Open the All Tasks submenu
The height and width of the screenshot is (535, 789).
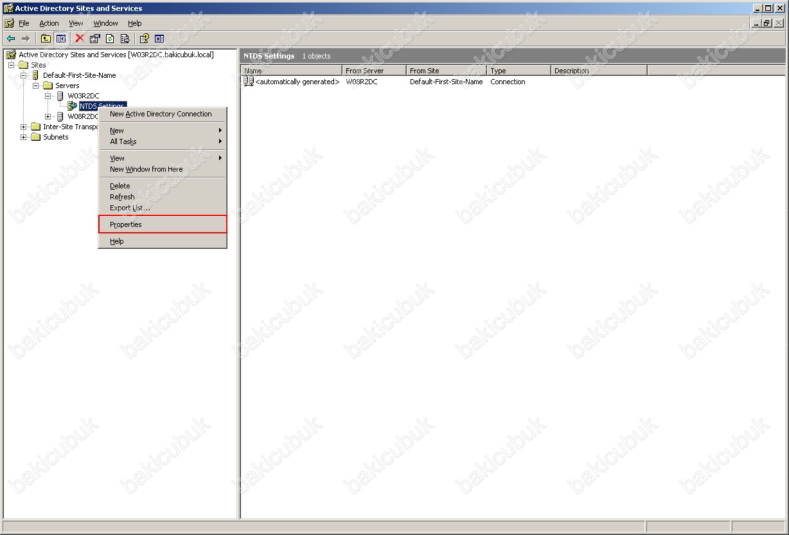(x=123, y=141)
